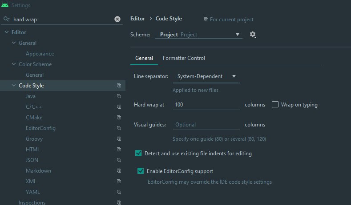
Task: Select the General tab
Action: (144, 58)
